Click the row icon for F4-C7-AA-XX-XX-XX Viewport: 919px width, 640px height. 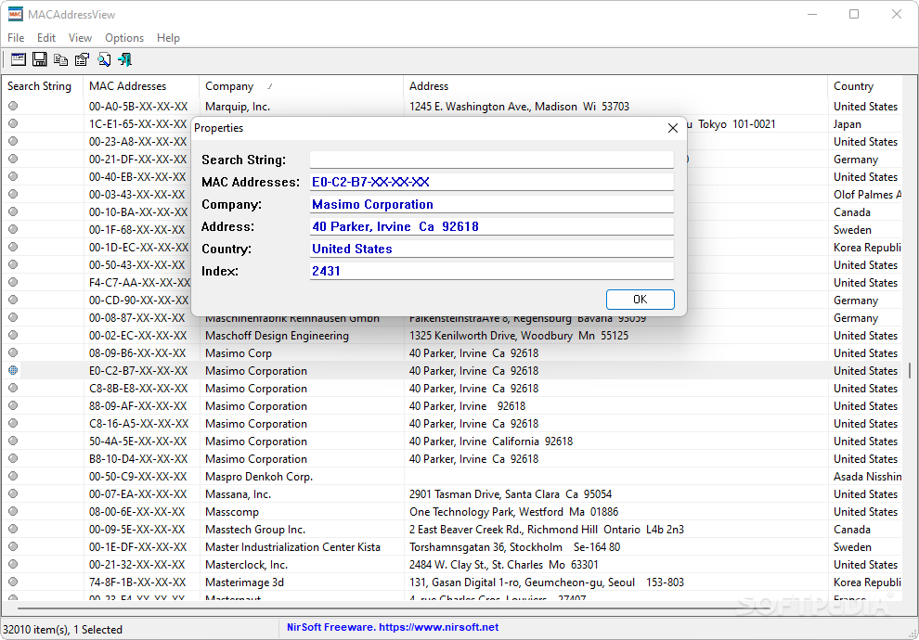pyautogui.click(x=13, y=282)
